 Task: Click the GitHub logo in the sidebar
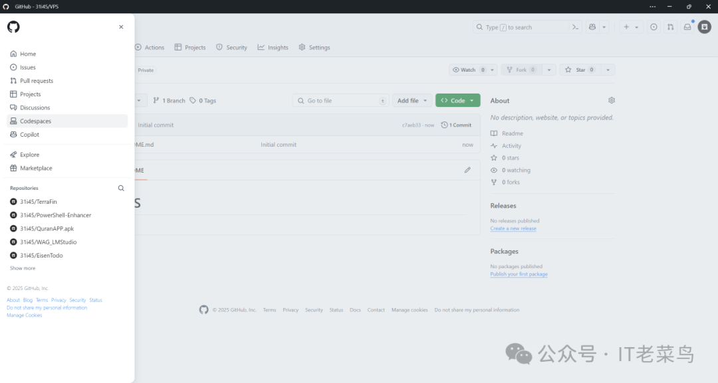(x=13, y=27)
